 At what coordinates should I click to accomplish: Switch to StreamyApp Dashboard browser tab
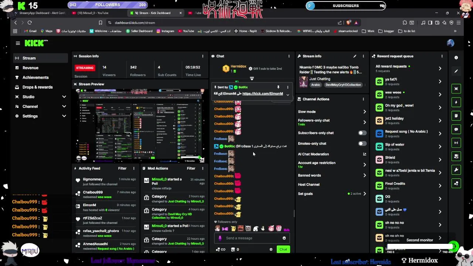[x=41, y=13]
